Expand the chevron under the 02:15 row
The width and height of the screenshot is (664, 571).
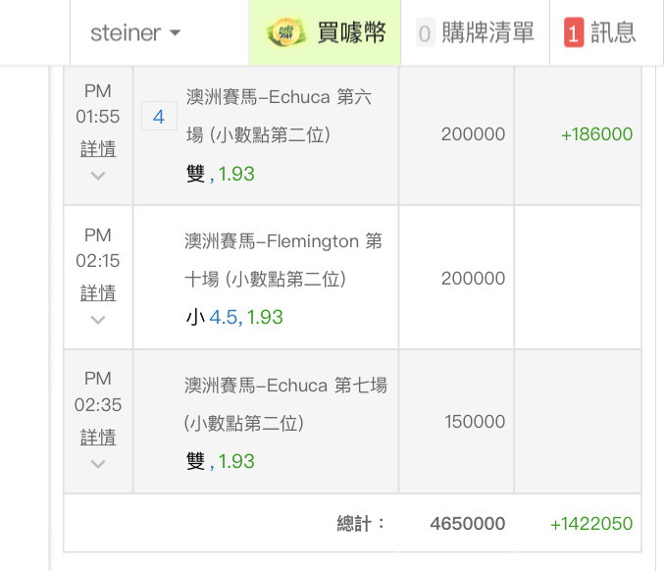[98, 320]
